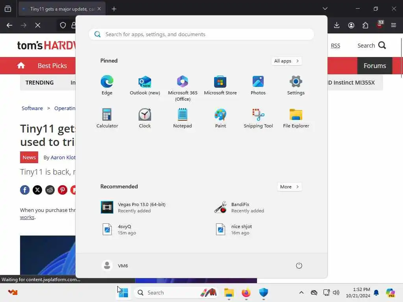Screen dimensions: 403x302
Task: Open Firefox application hamburger menu
Action: click(x=394, y=25)
